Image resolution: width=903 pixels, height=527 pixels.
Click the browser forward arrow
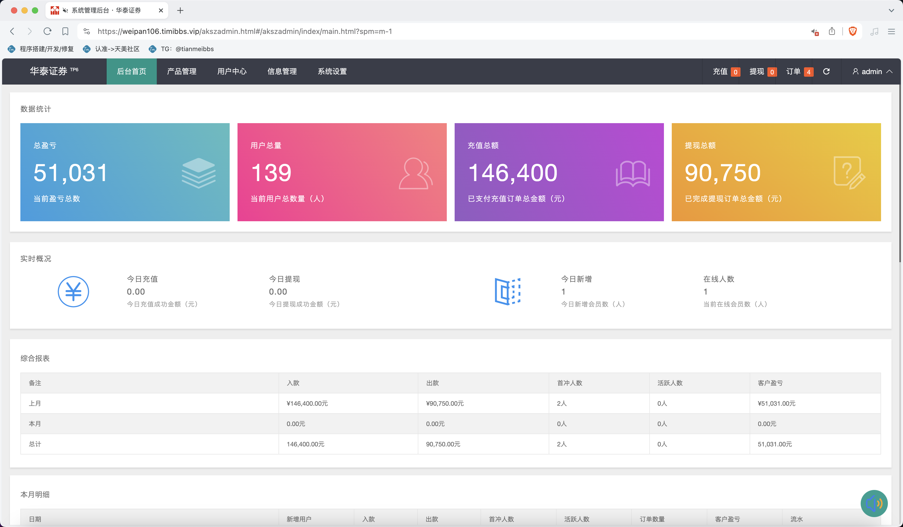click(30, 32)
